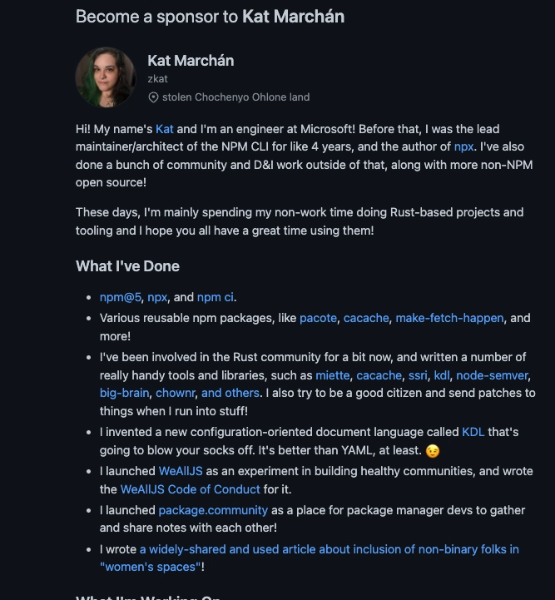Open the KDL document language link
The width and height of the screenshot is (555, 600).
coord(473,432)
